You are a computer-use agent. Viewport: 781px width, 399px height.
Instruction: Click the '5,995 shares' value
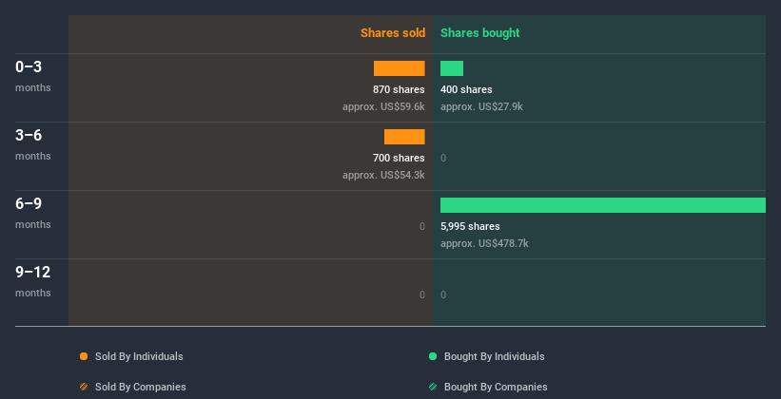click(470, 226)
